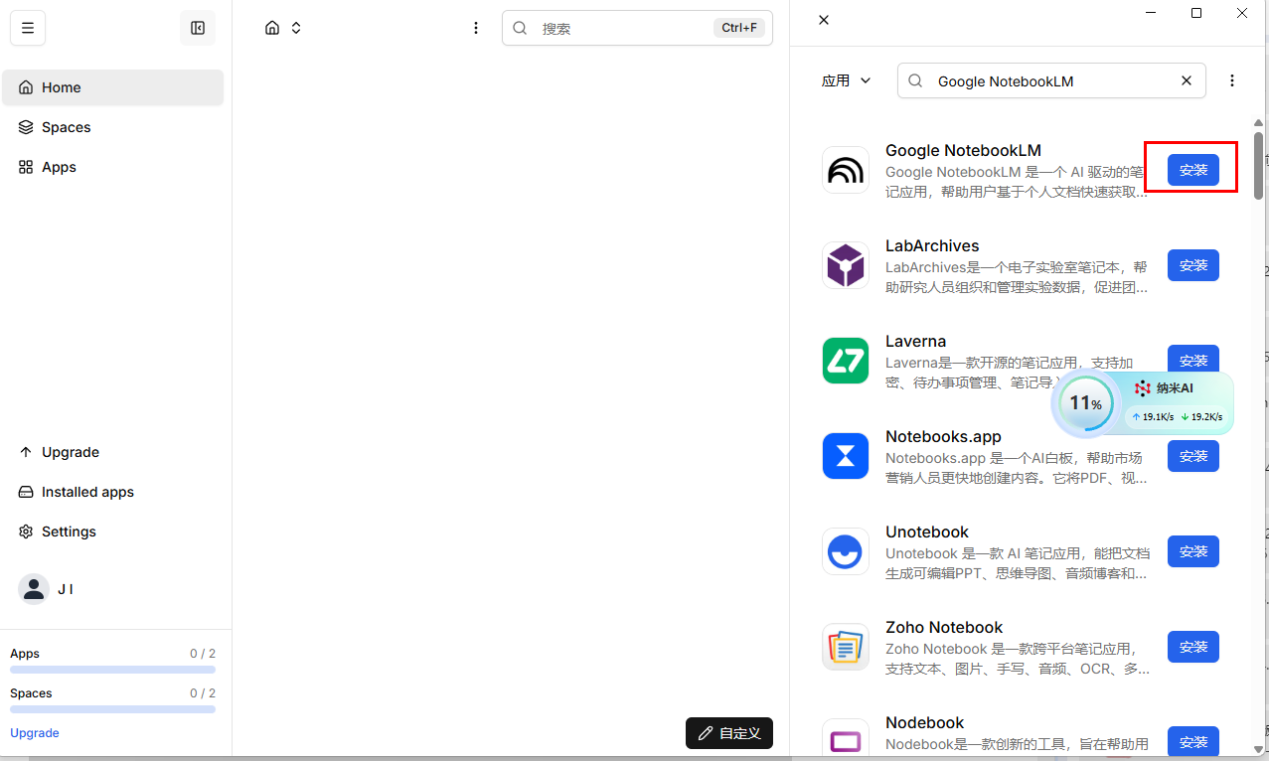Open the Upgrade sidebar item

pos(112,452)
